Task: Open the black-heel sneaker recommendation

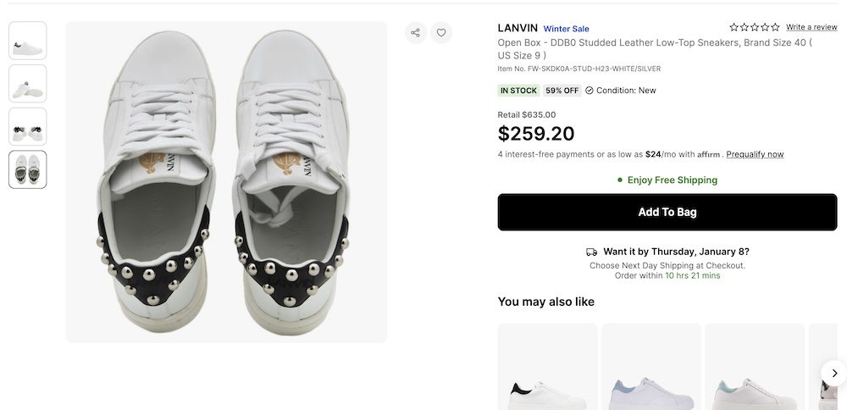Action: point(547,373)
